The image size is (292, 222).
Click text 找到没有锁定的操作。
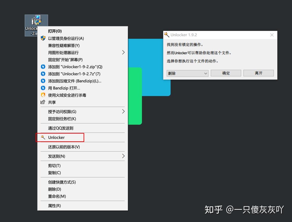click(x=185, y=45)
